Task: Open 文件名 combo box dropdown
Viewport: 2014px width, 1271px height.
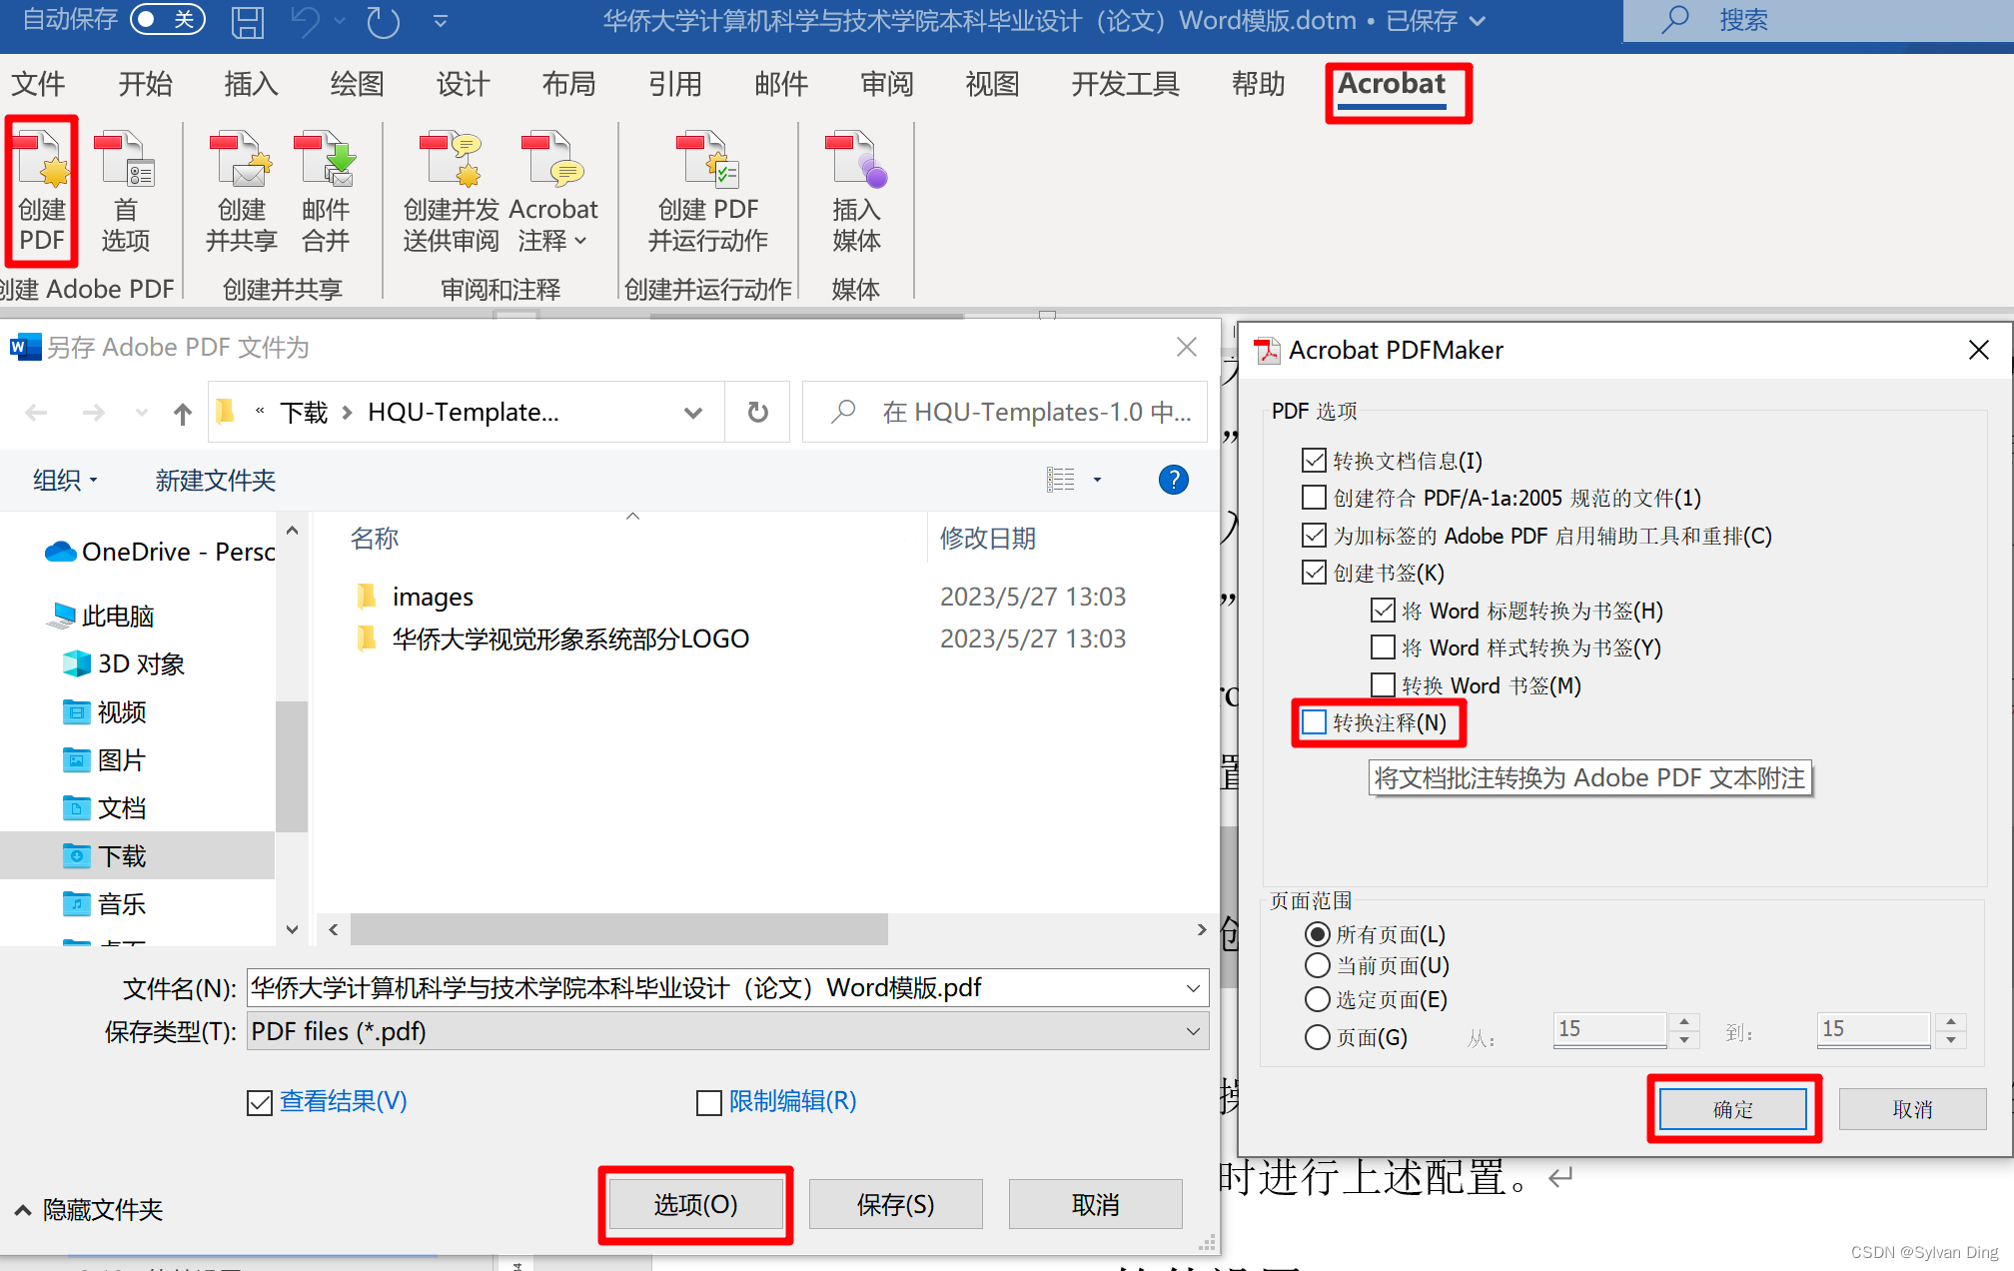Action: [x=1193, y=988]
